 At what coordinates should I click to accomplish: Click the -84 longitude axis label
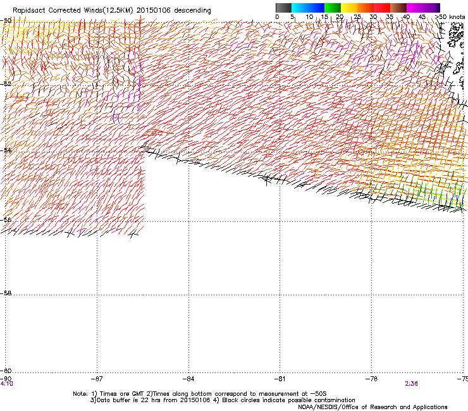[x=188, y=379]
